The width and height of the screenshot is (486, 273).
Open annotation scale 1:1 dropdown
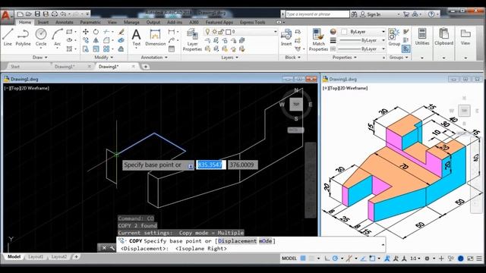point(415,258)
